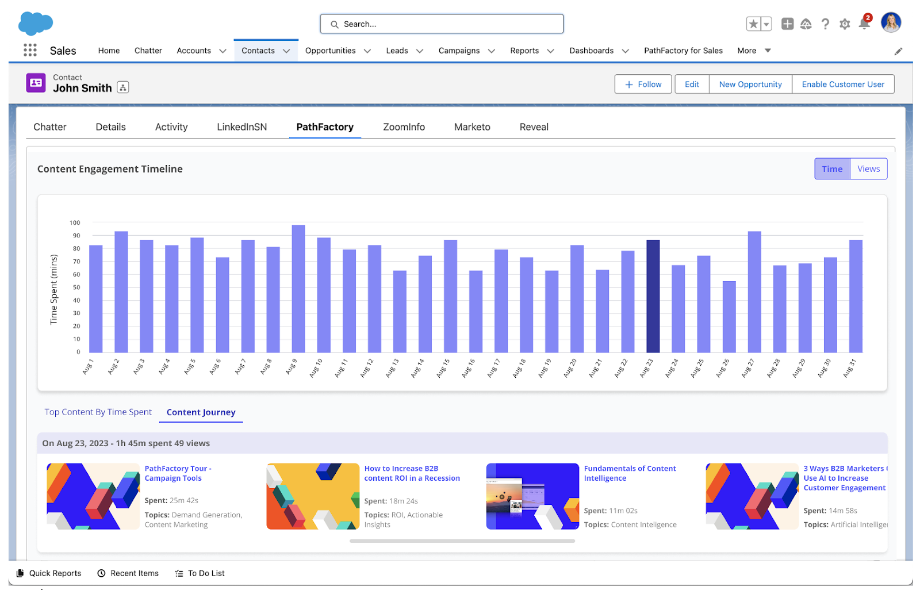The height and width of the screenshot is (590, 920).
Task: Open the global actions plus icon
Action: pyautogui.click(x=787, y=24)
